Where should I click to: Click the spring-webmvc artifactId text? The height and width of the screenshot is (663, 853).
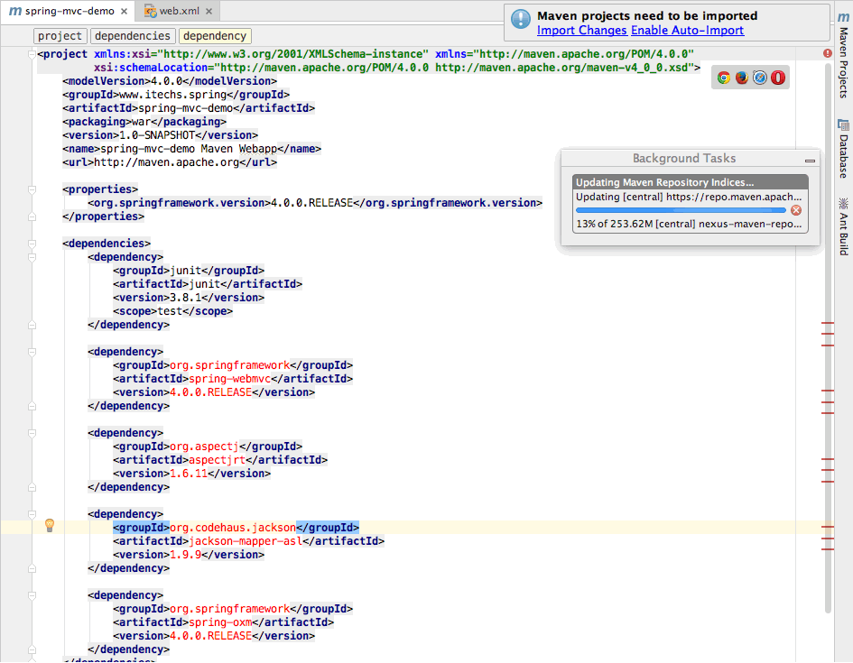click(229, 379)
